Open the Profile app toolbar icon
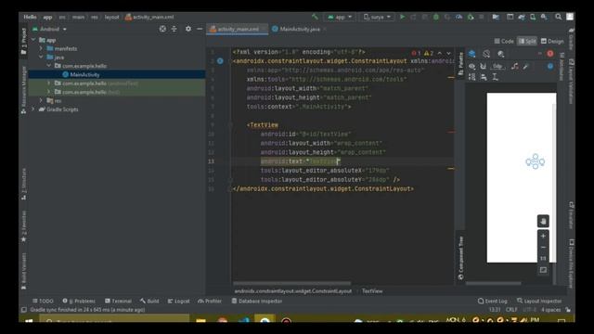 (x=458, y=17)
